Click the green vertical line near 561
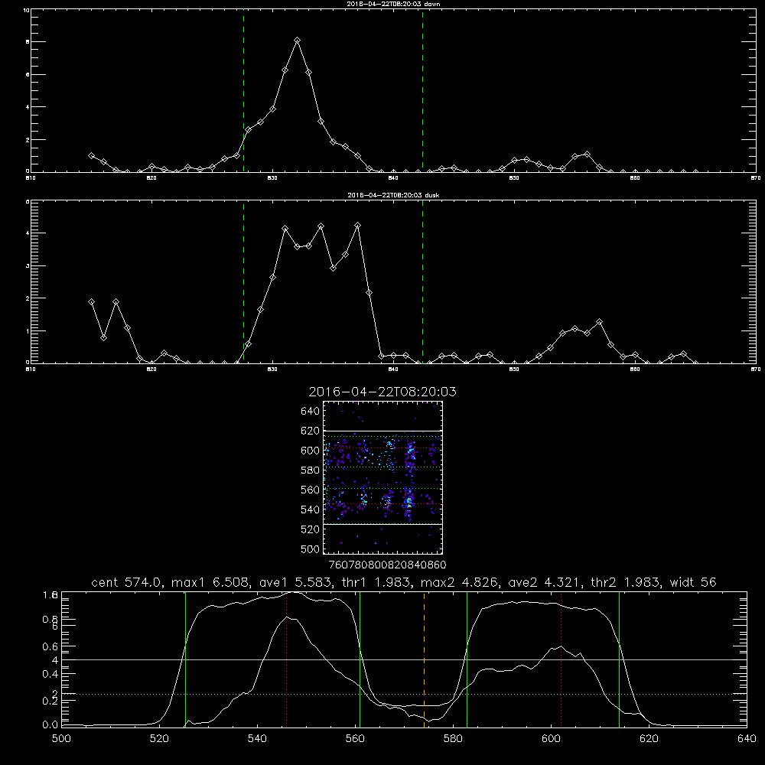765x765 pixels. pyautogui.click(x=360, y=659)
